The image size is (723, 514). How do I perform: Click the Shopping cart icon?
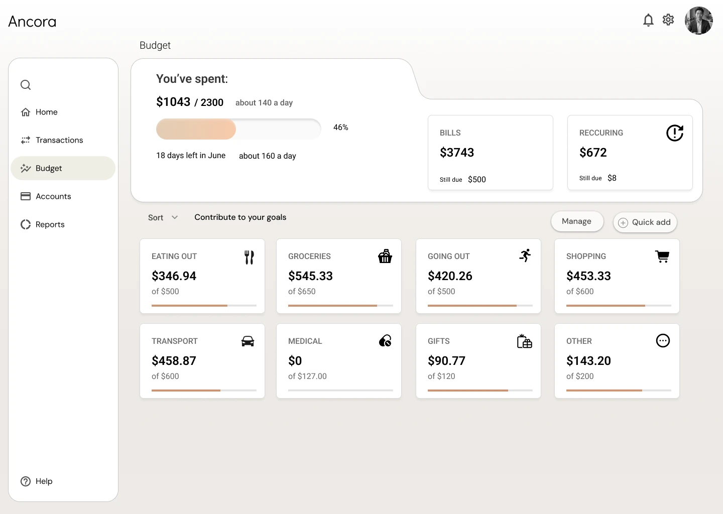point(663,256)
